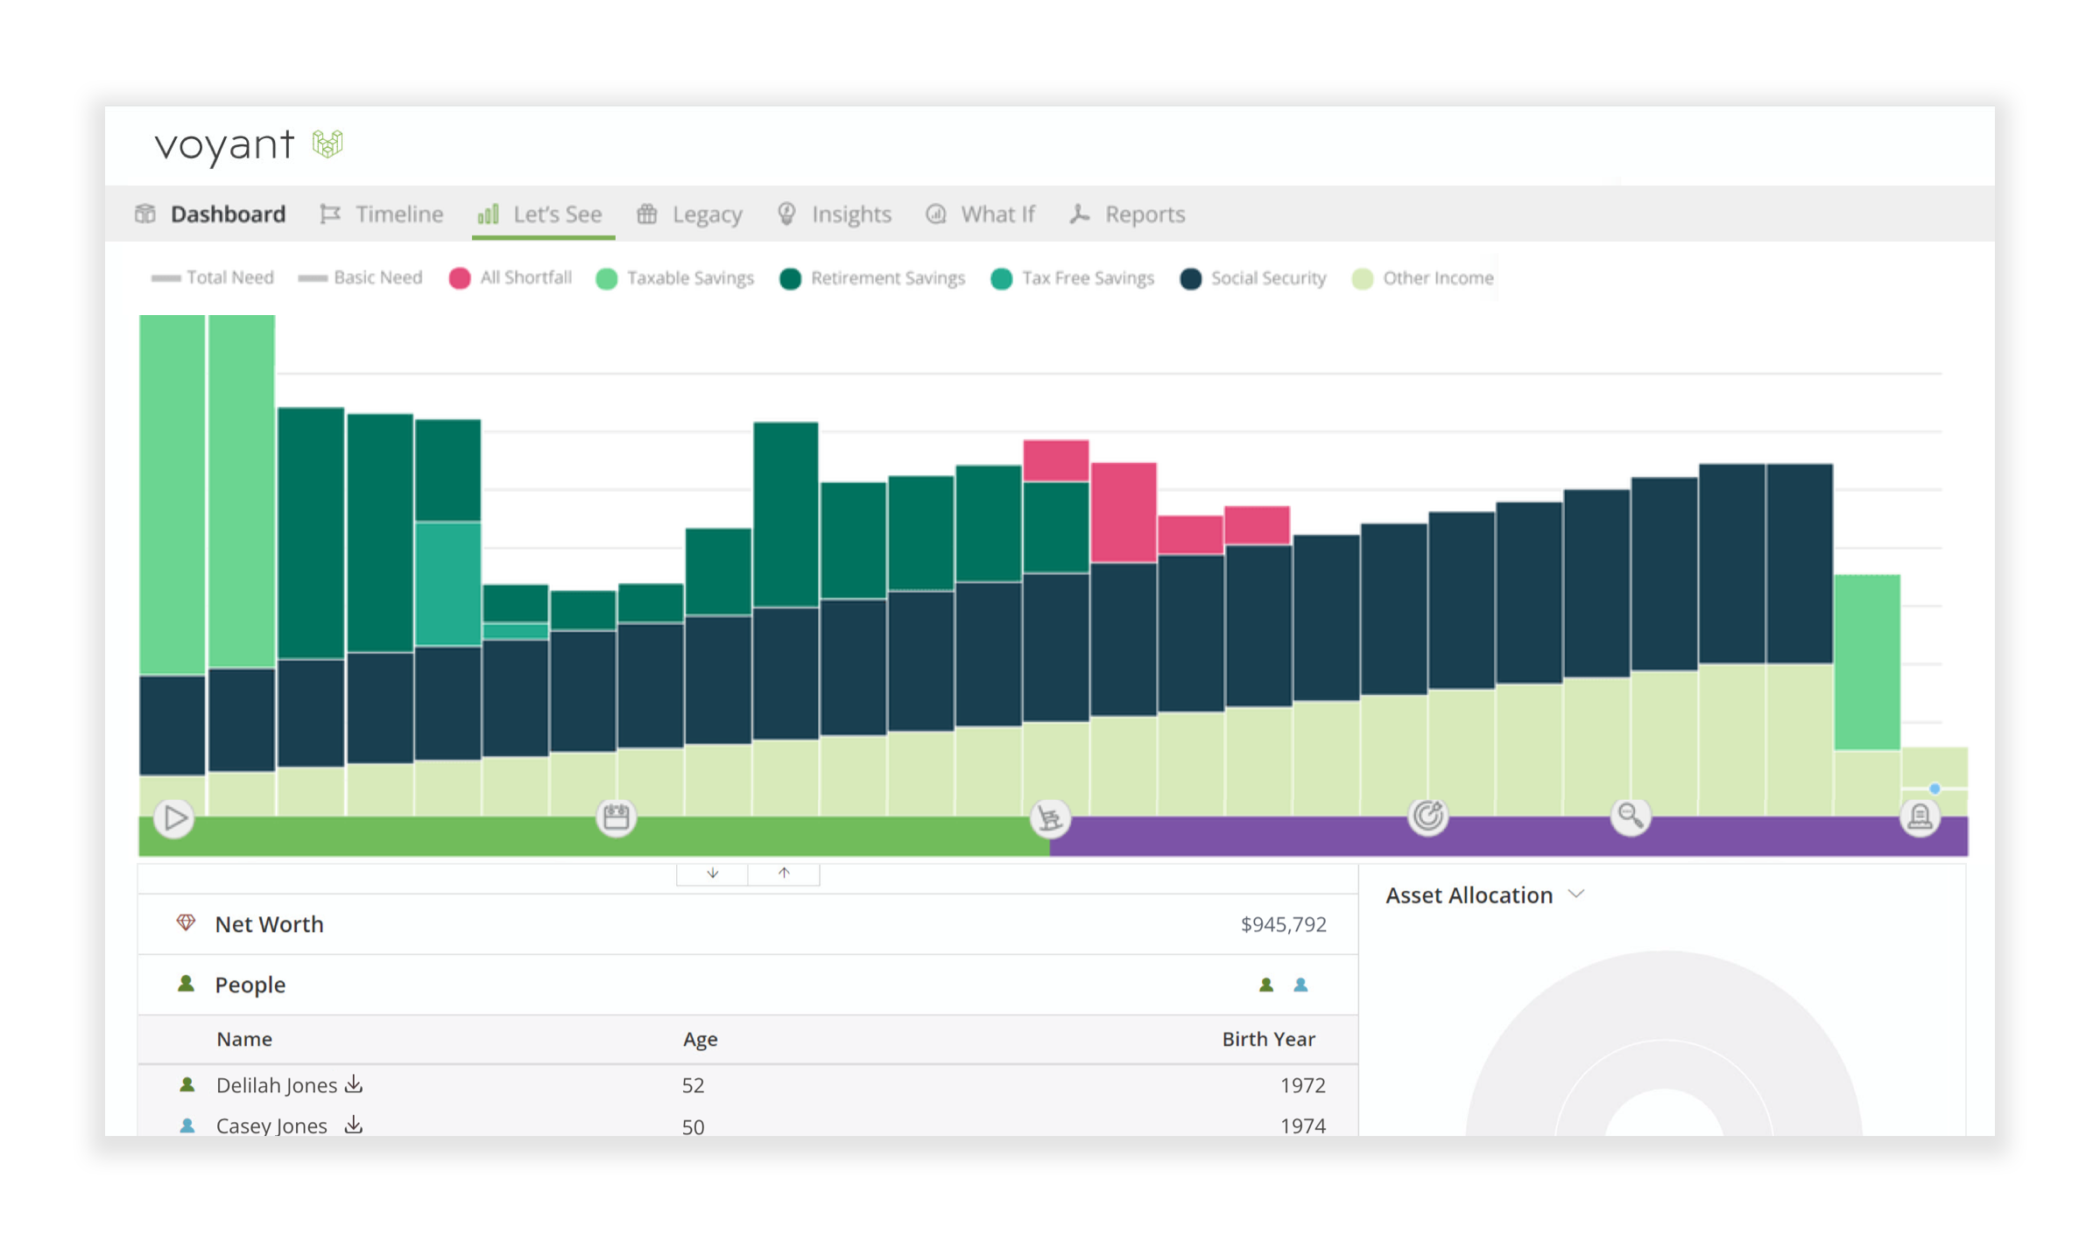2100x1241 pixels.
Task: Click the Voyant cube logo icon
Action: point(328,144)
